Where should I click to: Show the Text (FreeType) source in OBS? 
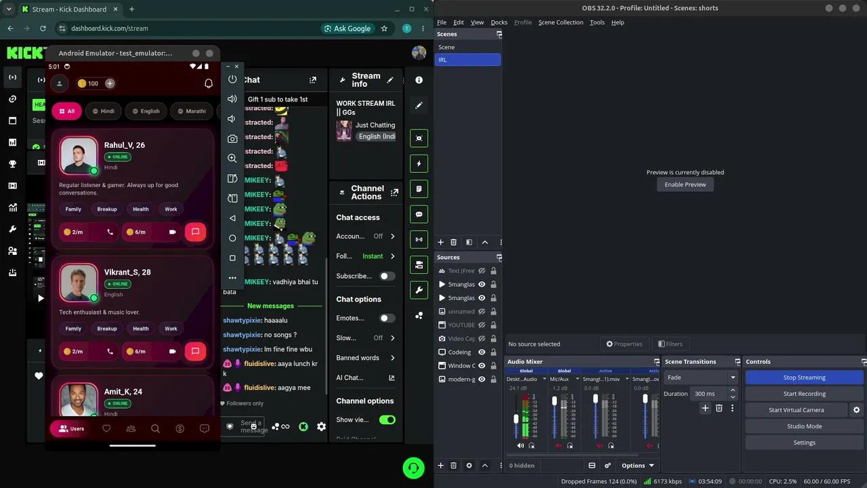[x=482, y=271]
